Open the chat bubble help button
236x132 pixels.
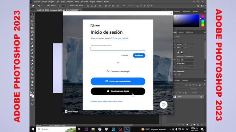[163, 105]
